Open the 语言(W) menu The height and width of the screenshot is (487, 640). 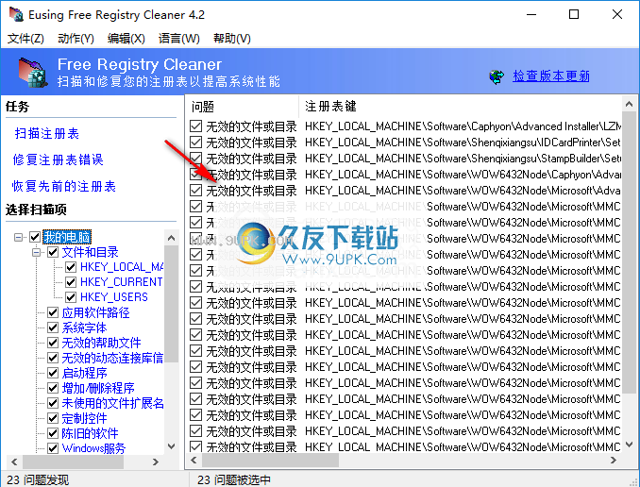179,39
